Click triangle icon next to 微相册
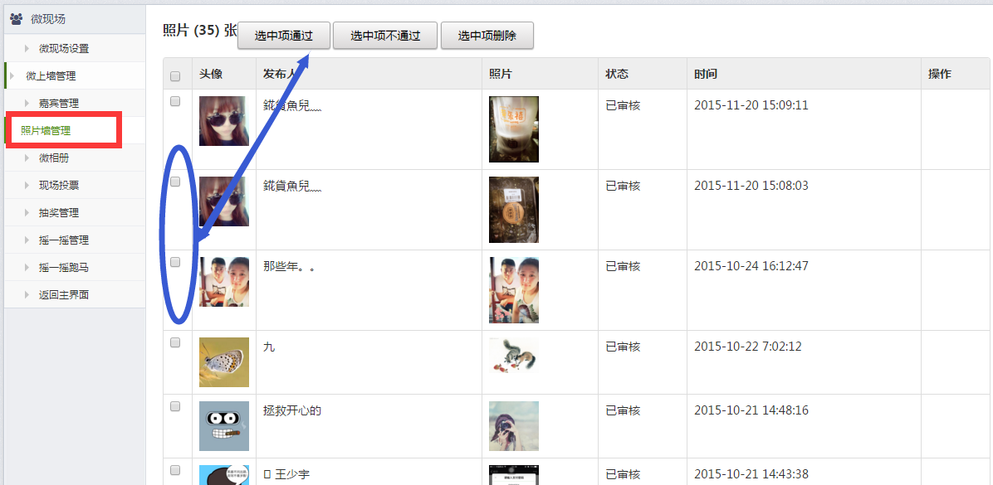Image resolution: width=993 pixels, height=485 pixels. point(27,158)
